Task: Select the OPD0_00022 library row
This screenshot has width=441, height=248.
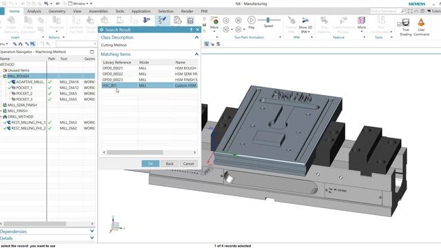Action: (150, 74)
